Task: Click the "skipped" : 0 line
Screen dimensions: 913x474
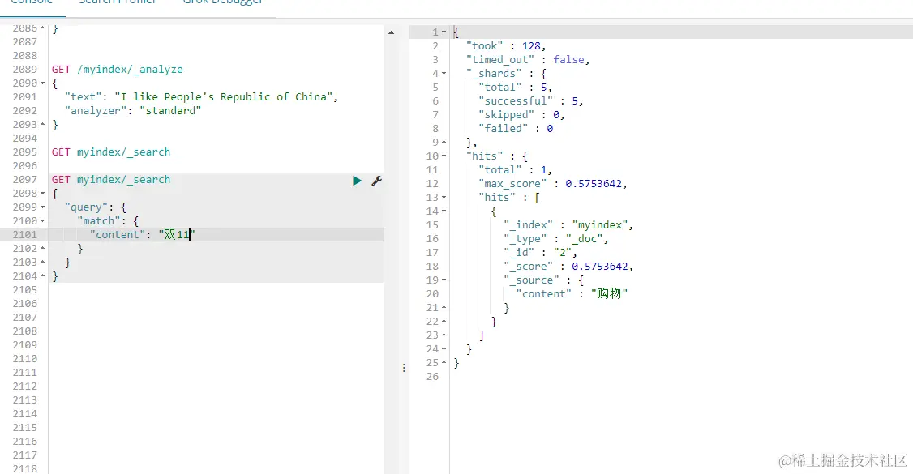Action: coord(521,114)
